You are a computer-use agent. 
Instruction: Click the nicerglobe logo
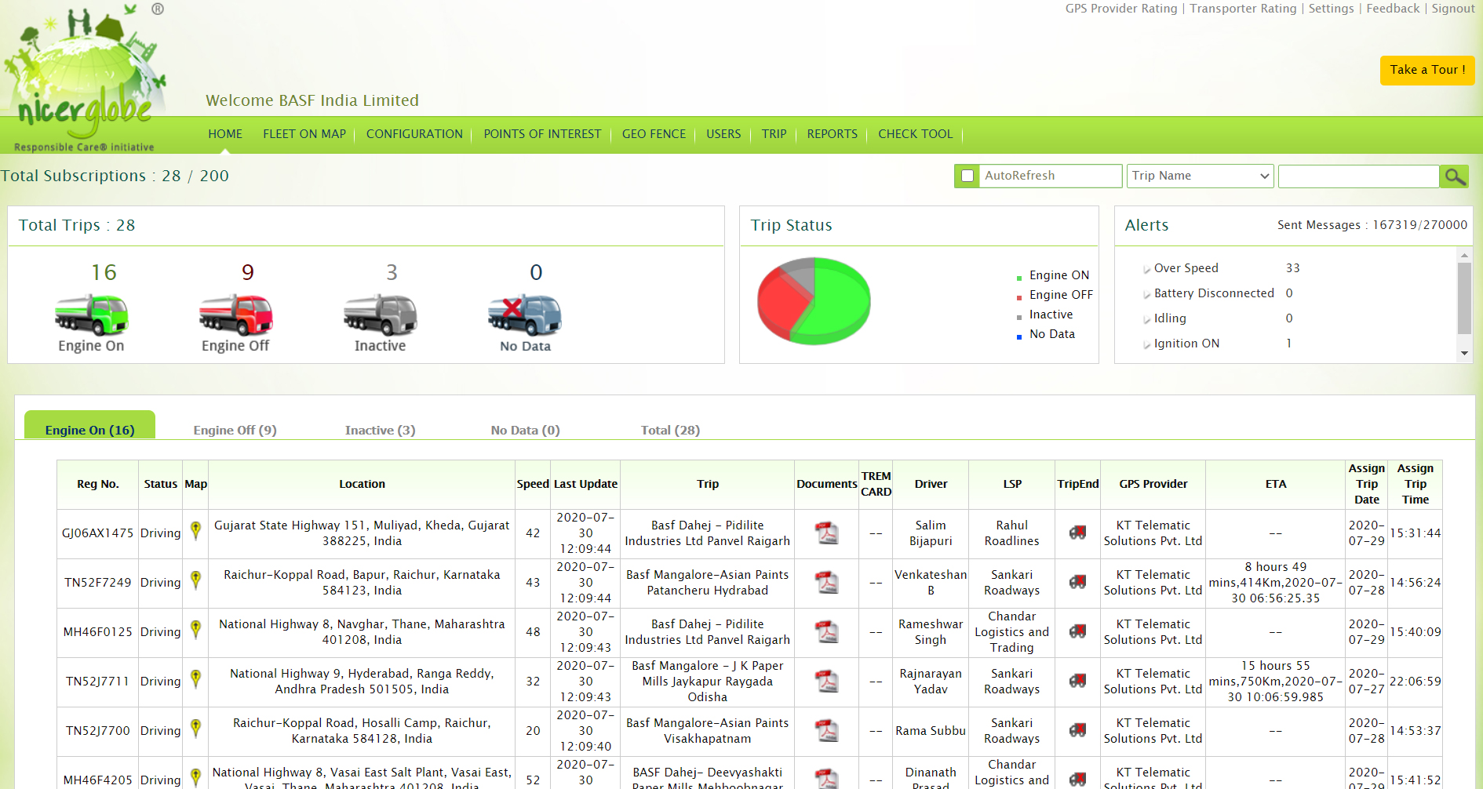tap(85, 77)
